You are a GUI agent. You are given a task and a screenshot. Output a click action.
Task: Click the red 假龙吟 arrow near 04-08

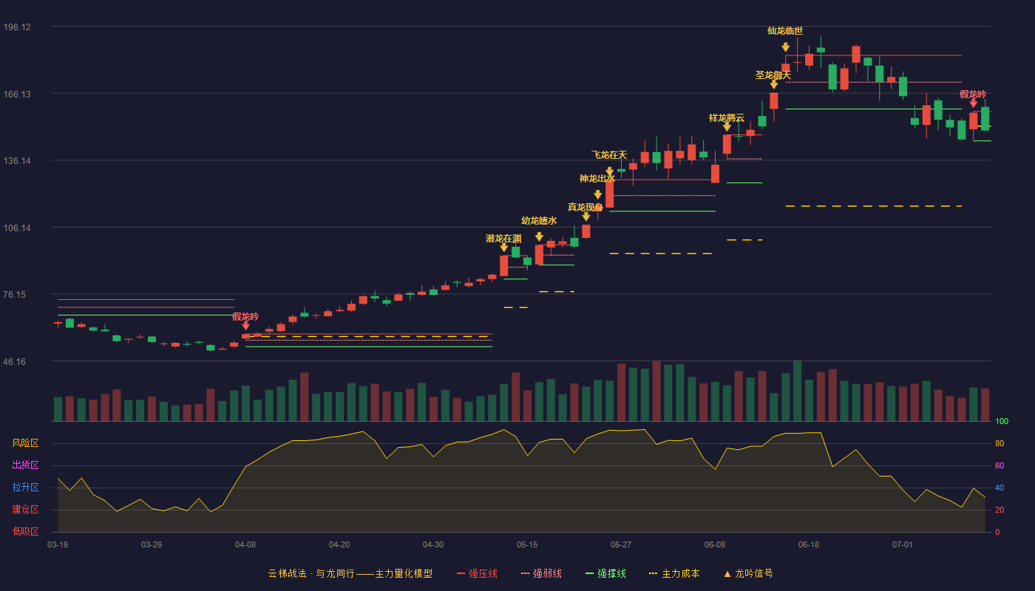click(245, 326)
